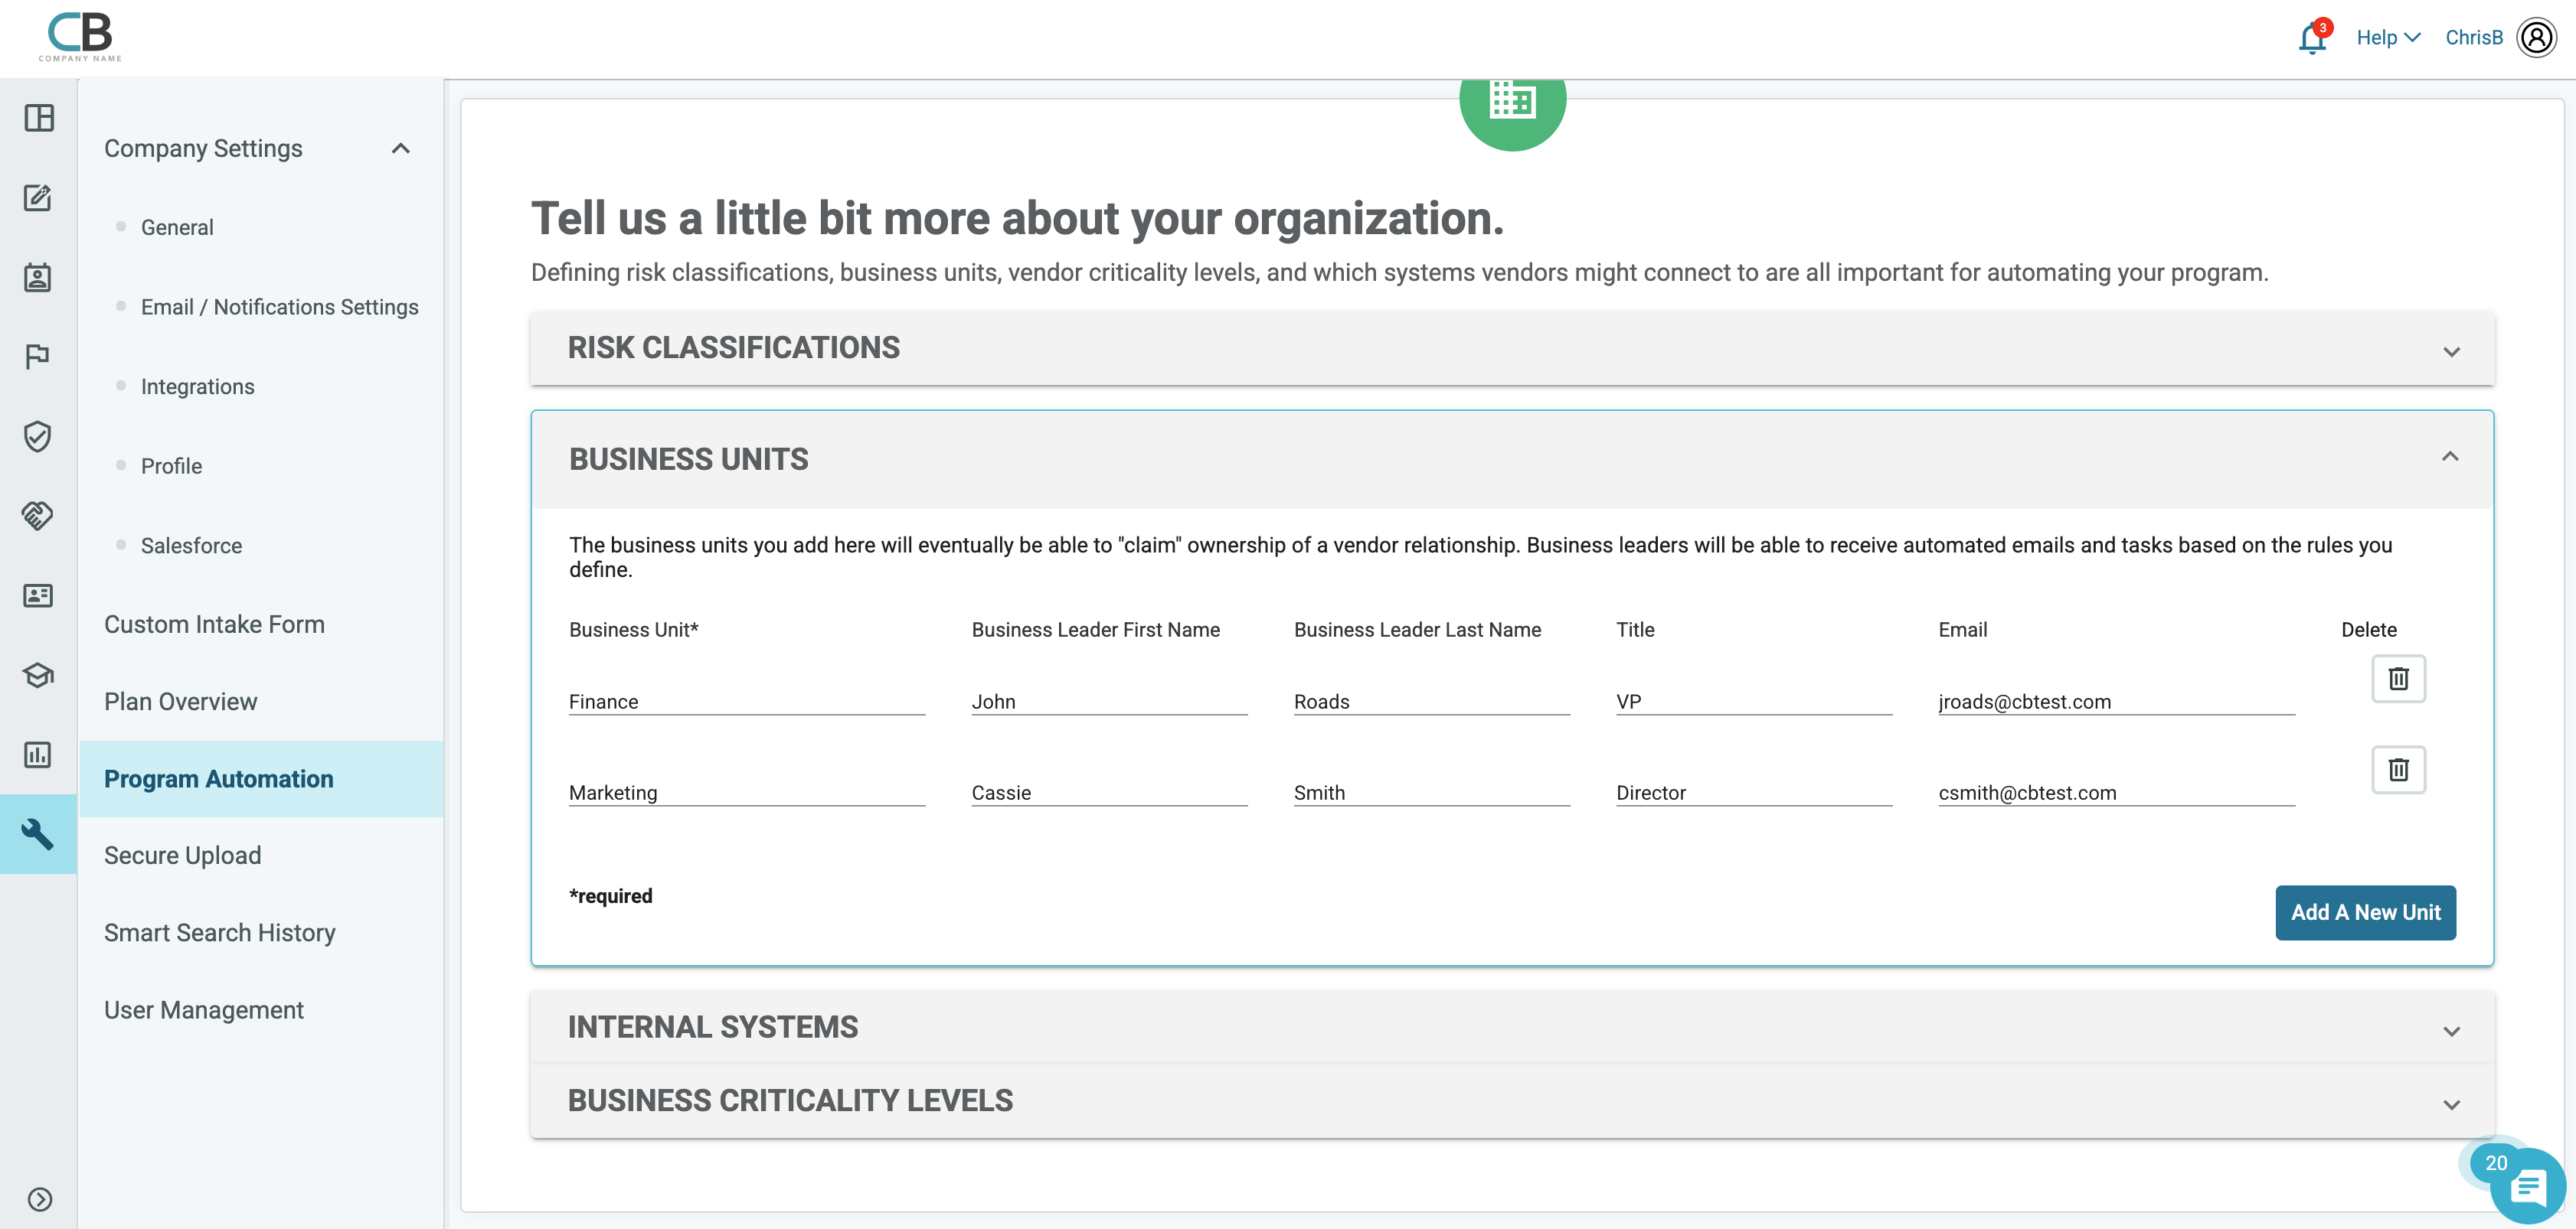
Task: Edit last name field containing Smith
Action: (x=1432, y=792)
